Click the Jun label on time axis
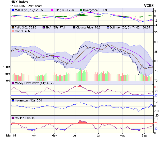164x141 pixels. point(75,135)
